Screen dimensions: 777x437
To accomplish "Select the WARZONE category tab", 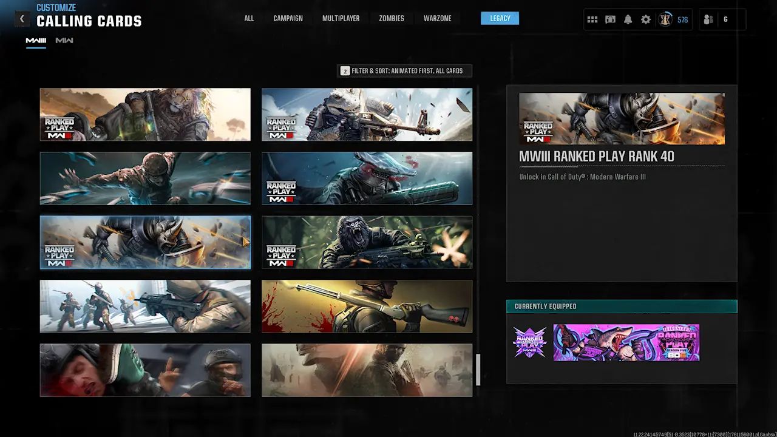I will point(437,19).
